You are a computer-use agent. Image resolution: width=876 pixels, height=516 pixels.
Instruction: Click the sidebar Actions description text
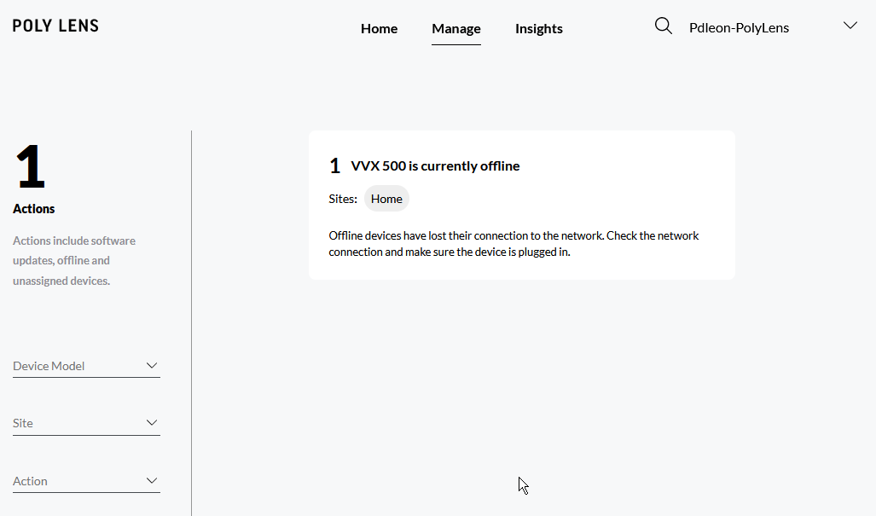click(x=74, y=260)
